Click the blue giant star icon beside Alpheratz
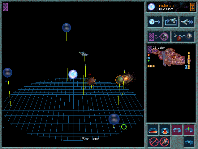The width and height of the screenshot is (198, 149). 151,7
